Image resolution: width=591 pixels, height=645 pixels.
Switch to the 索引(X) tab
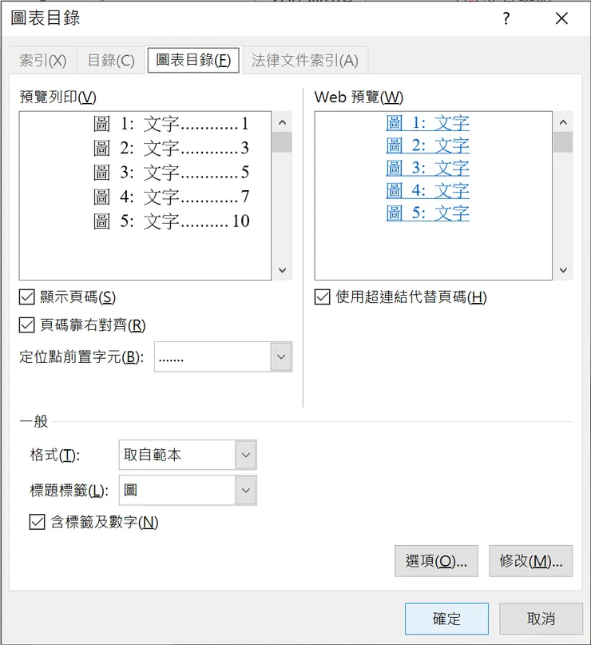point(42,60)
